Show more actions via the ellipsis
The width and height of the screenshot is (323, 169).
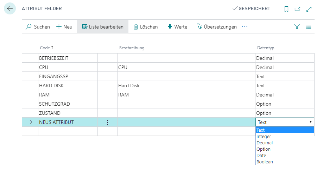[245, 27]
